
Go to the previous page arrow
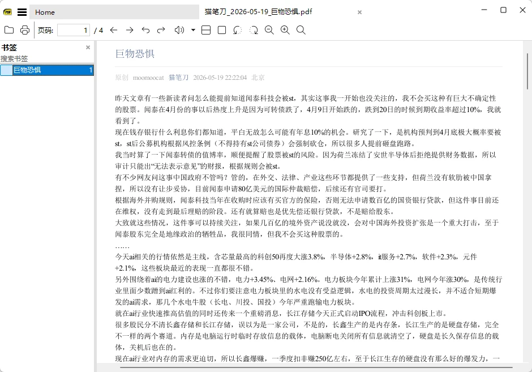114,30
